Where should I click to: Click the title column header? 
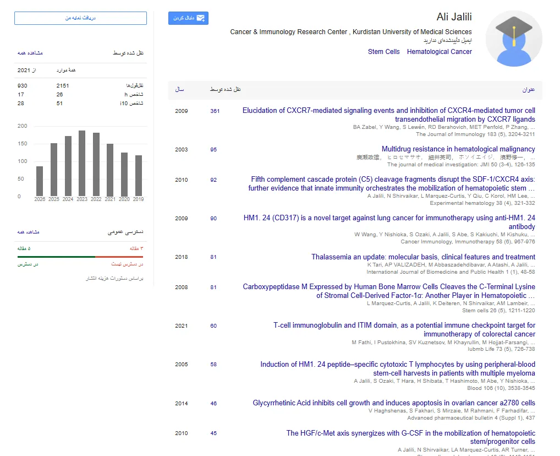(529, 89)
